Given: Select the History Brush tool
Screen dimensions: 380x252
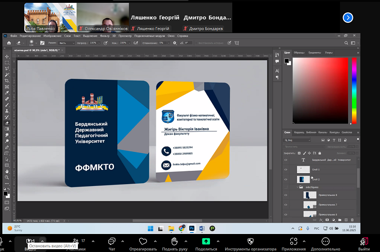Looking at the screenshot, I should click(x=7, y=117).
